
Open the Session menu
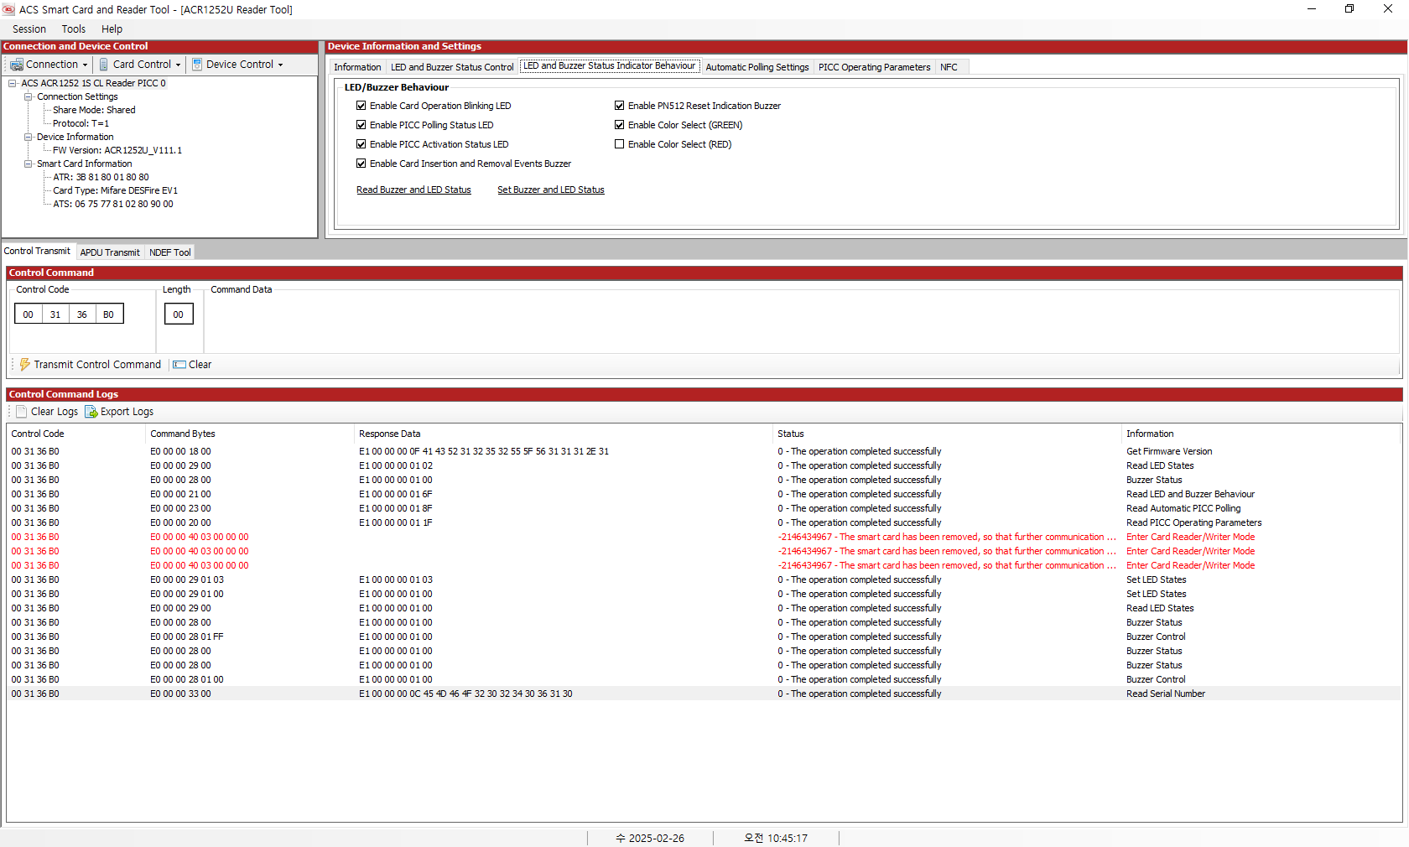[29, 29]
